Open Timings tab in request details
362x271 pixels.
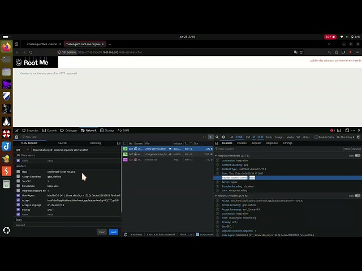pos(287,143)
